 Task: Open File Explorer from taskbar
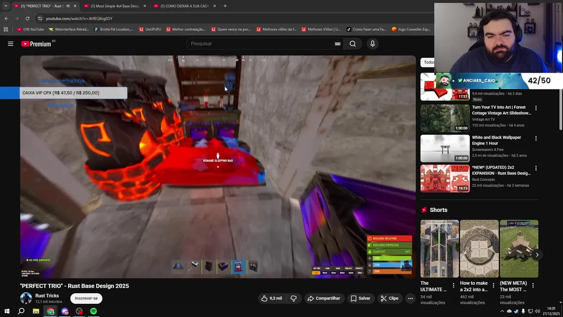click(36, 311)
